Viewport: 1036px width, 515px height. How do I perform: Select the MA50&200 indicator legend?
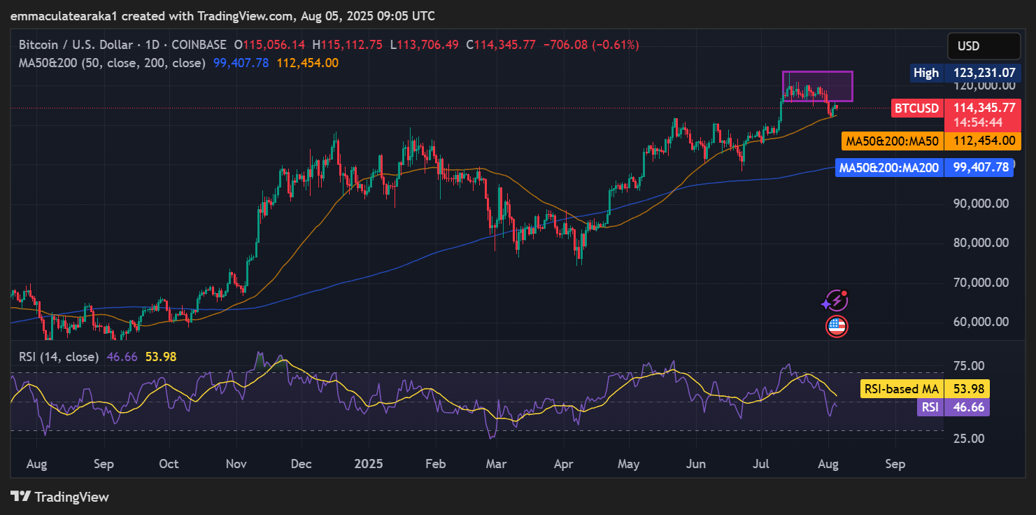point(112,63)
